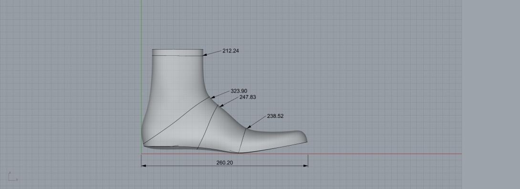Screen dimensions: 520x189
Task: Click the top collar band of the last
Action: (x=177, y=52)
